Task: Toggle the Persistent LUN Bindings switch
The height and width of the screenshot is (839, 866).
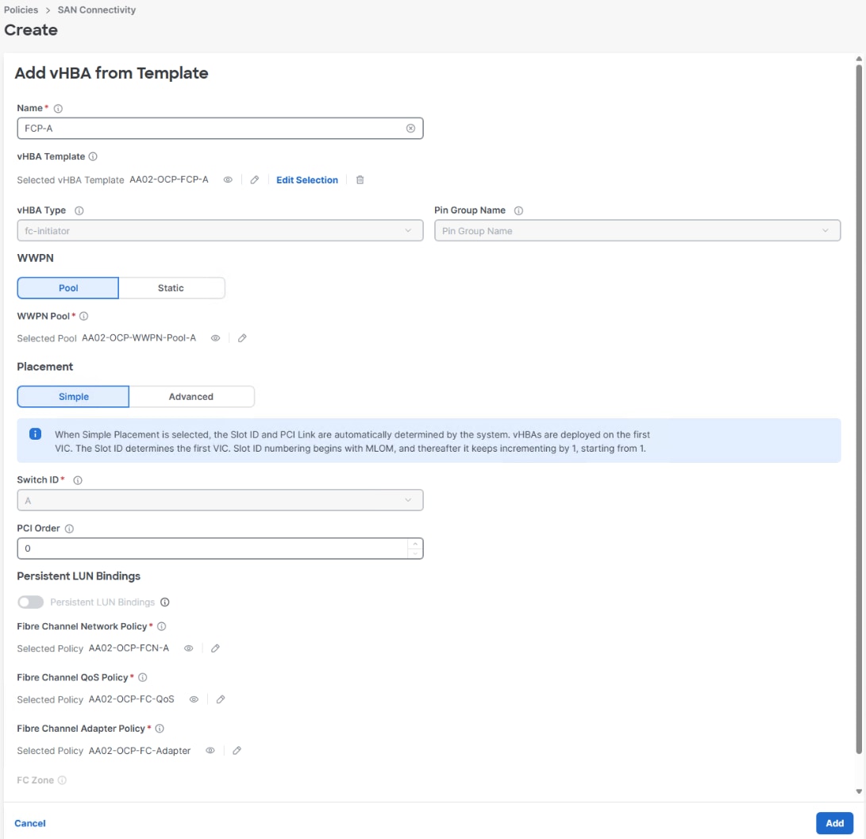Action: [30, 602]
